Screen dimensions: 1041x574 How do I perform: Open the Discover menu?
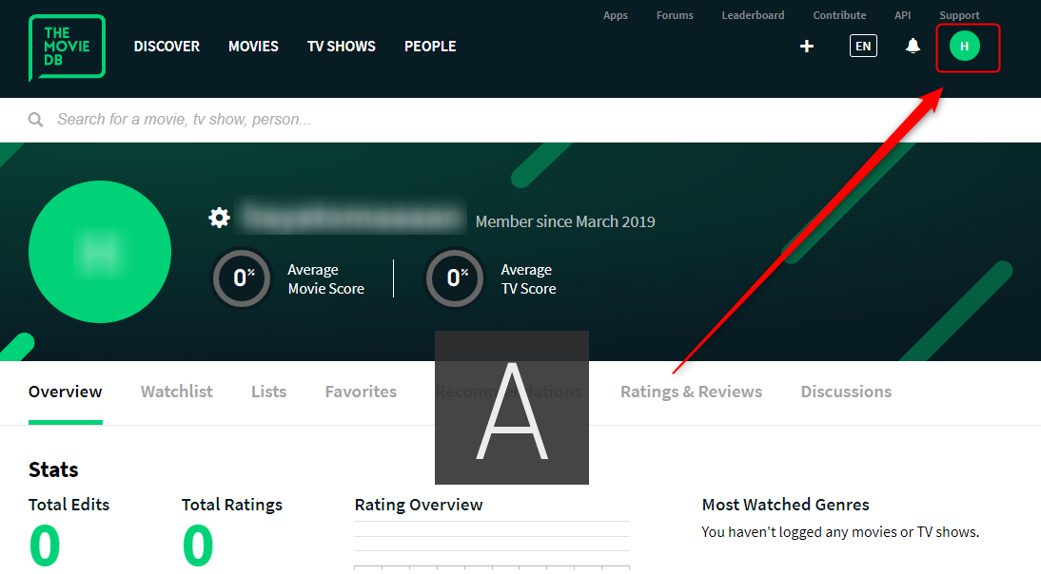pyautogui.click(x=167, y=46)
